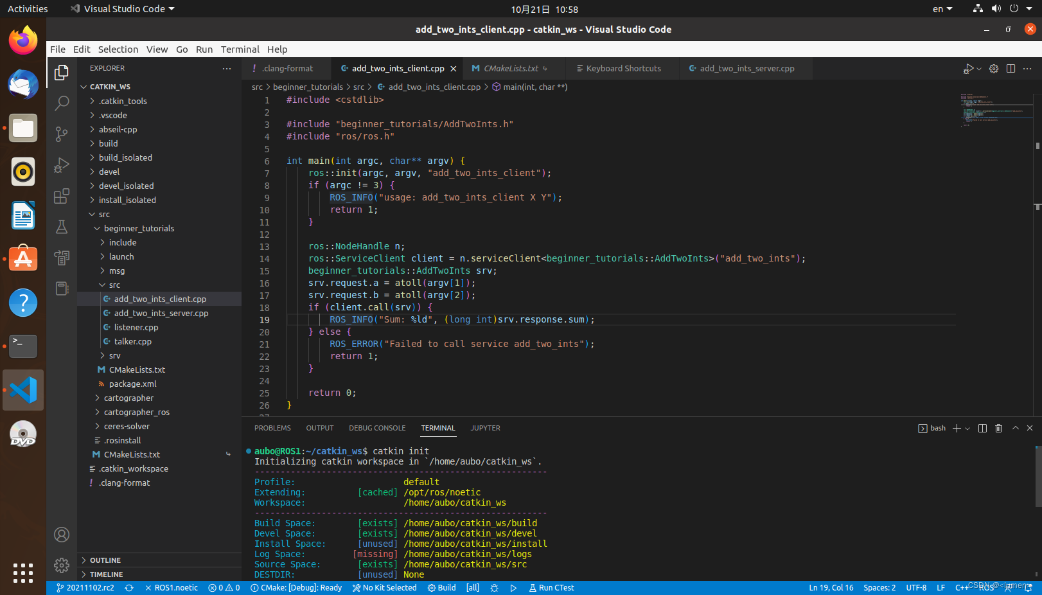Select the Explorer icon in Activity Bar

61,73
